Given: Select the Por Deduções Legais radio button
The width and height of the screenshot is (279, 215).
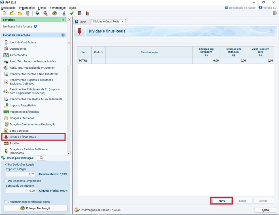Looking at the screenshot, I should pos(6,165).
